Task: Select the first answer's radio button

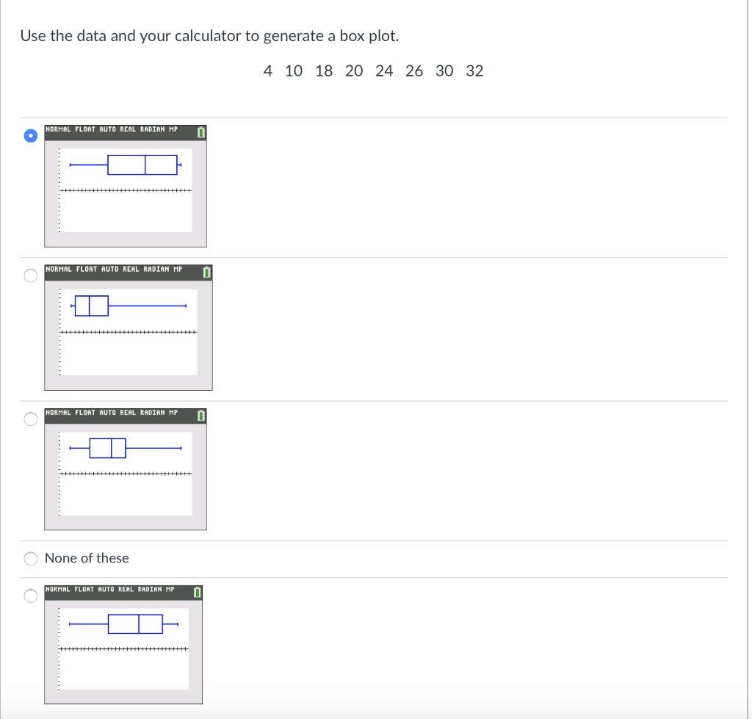Action: (x=30, y=136)
